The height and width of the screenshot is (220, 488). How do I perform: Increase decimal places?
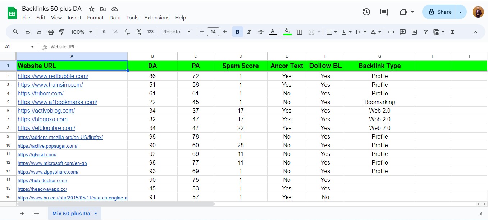(138, 32)
